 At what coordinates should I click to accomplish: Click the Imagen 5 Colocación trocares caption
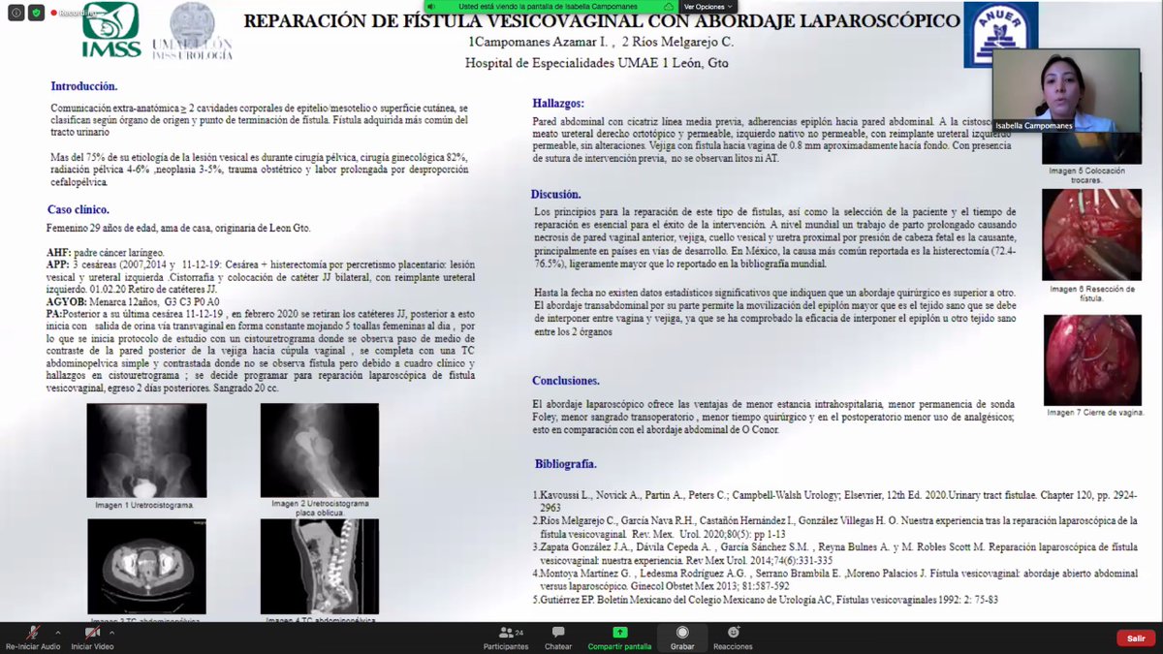click(1088, 175)
